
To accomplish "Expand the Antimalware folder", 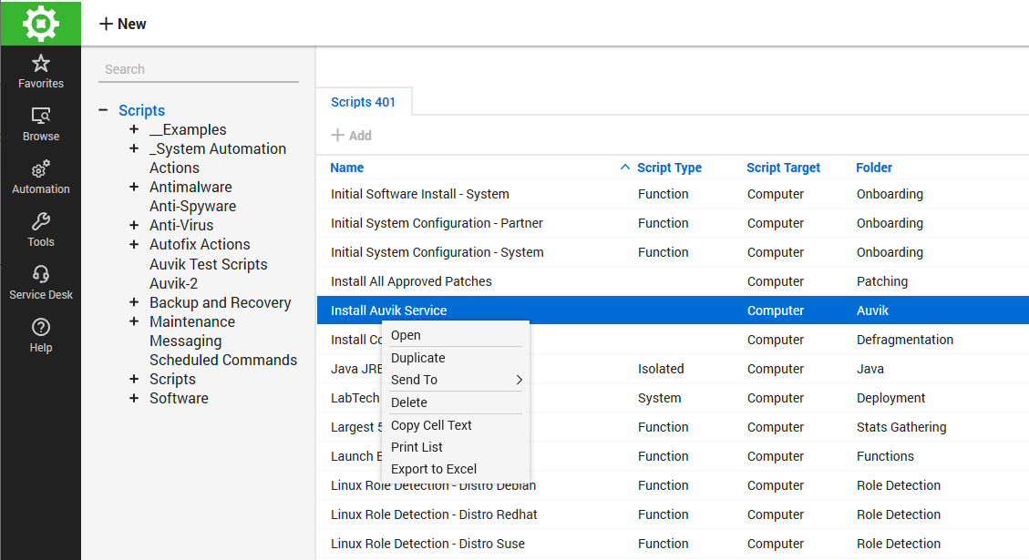I will pos(134,187).
